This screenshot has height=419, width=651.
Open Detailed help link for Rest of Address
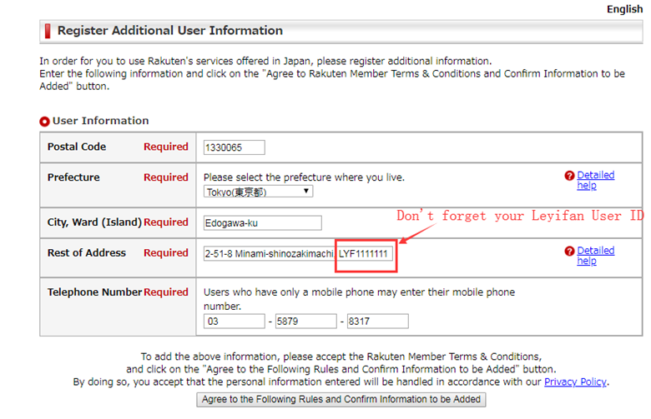click(x=595, y=256)
